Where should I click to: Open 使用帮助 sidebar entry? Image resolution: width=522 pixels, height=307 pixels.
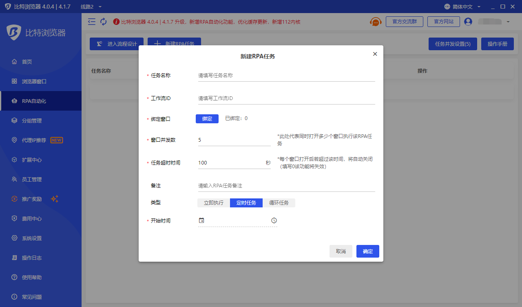tap(41, 277)
